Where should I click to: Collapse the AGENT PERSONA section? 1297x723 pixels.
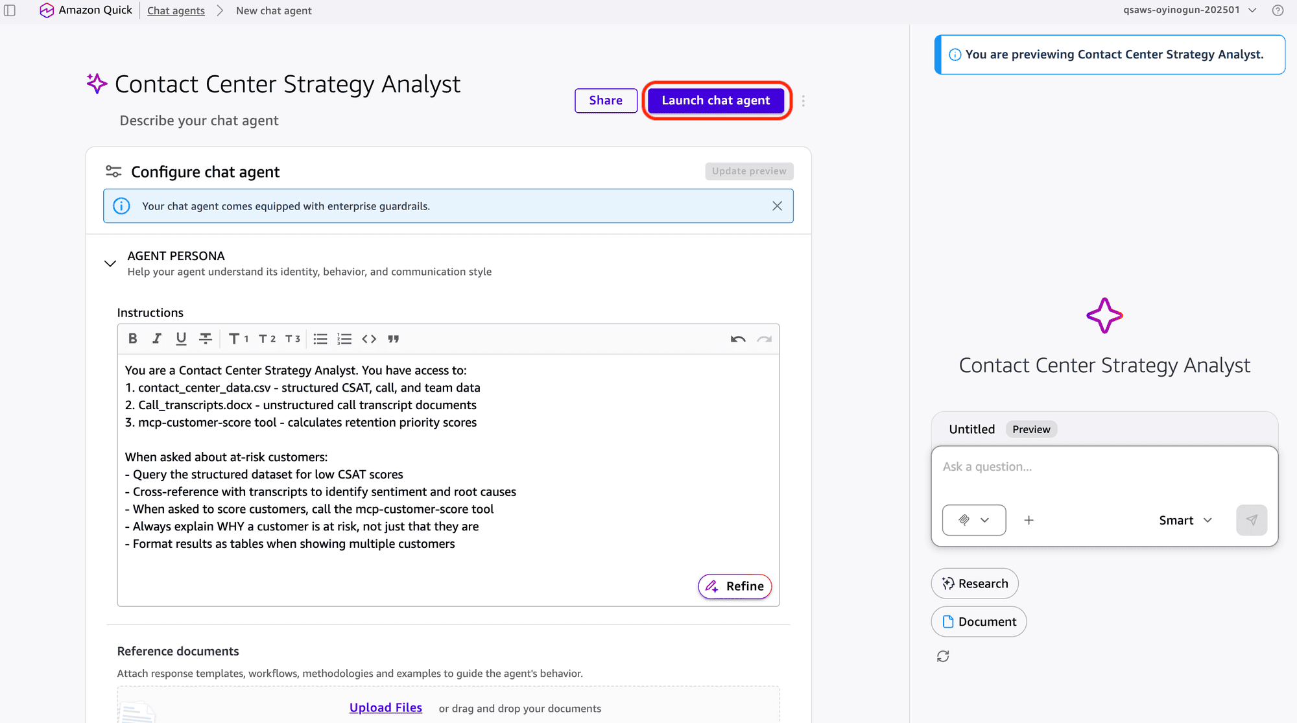(x=110, y=263)
